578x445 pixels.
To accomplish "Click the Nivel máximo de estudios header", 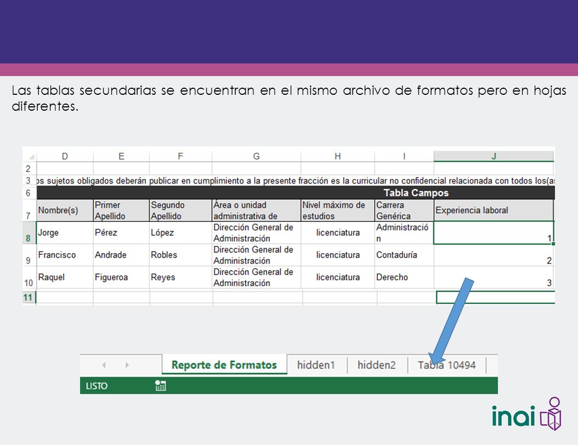I will [338, 210].
